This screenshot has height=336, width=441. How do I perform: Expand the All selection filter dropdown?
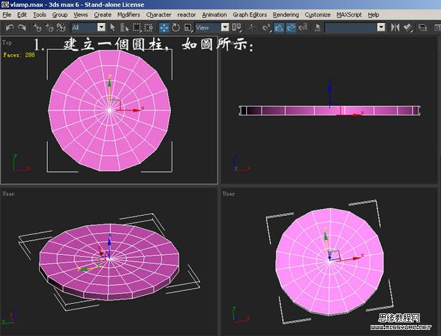102,27
